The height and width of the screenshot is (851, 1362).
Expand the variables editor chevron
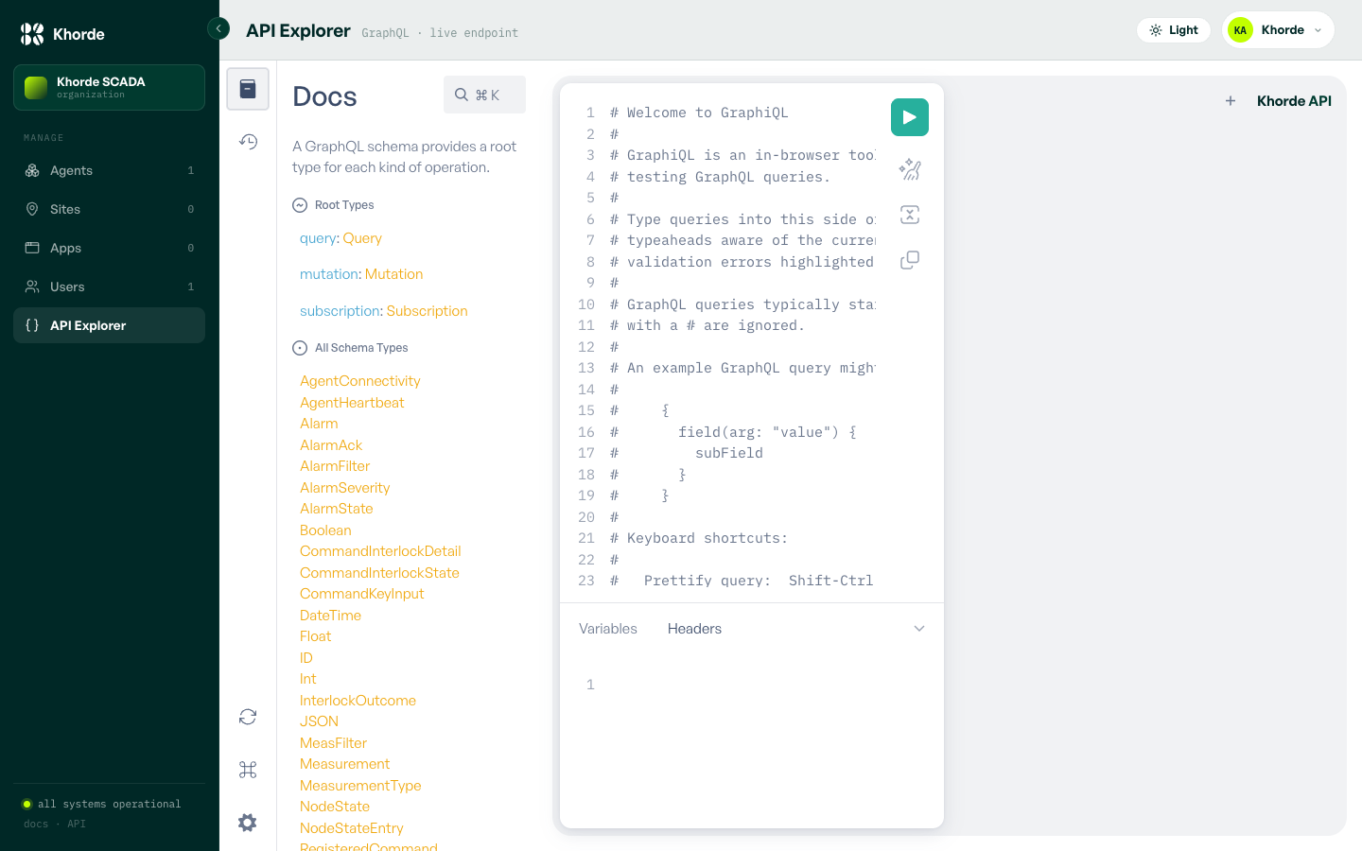point(919,629)
